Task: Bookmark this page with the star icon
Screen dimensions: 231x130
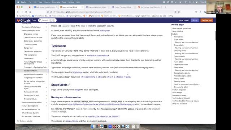Action: [x=179, y=12]
